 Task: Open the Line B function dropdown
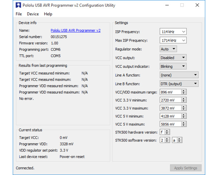tap(179, 84)
